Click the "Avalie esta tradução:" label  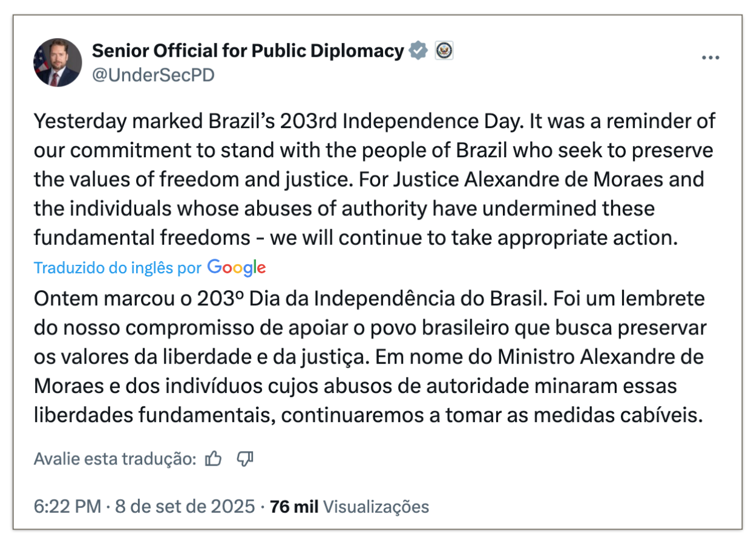pyautogui.click(x=115, y=459)
